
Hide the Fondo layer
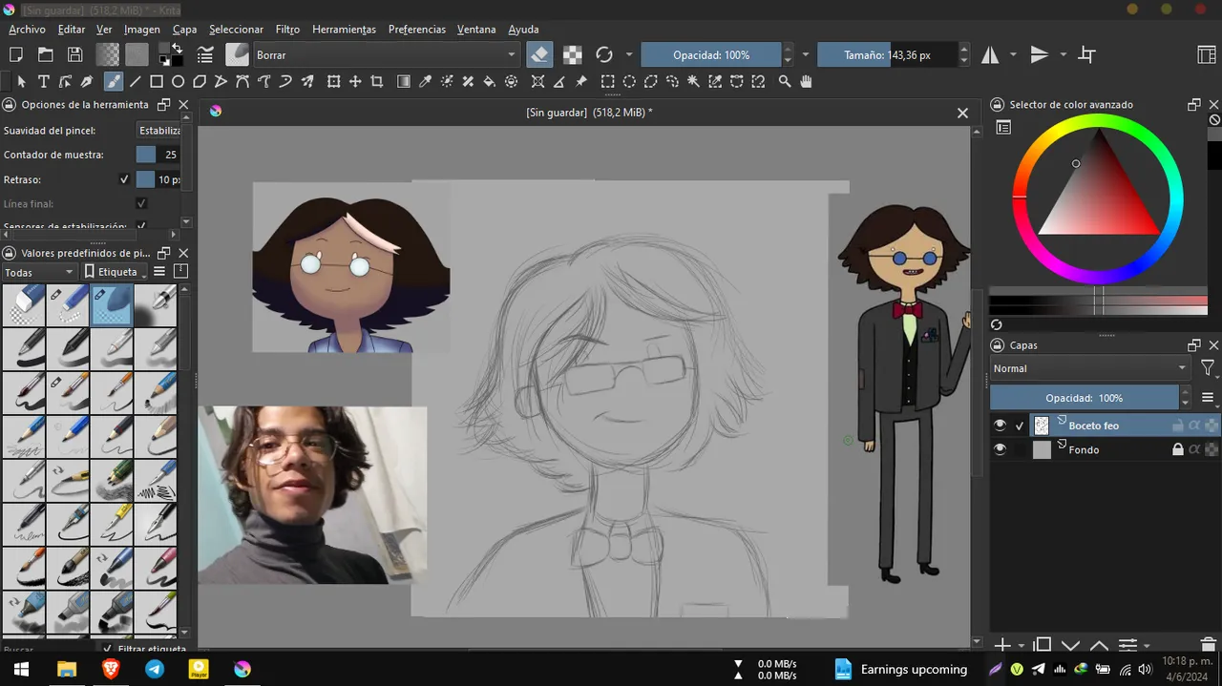click(1000, 449)
